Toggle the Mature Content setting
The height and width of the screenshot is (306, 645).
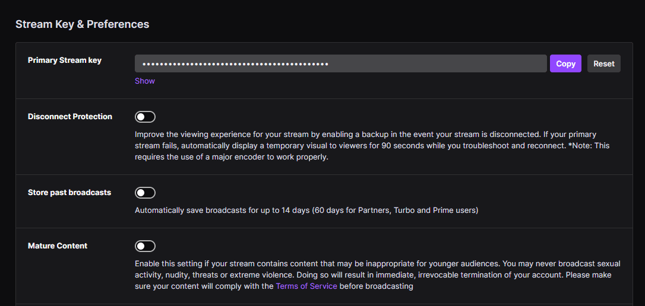click(x=145, y=246)
